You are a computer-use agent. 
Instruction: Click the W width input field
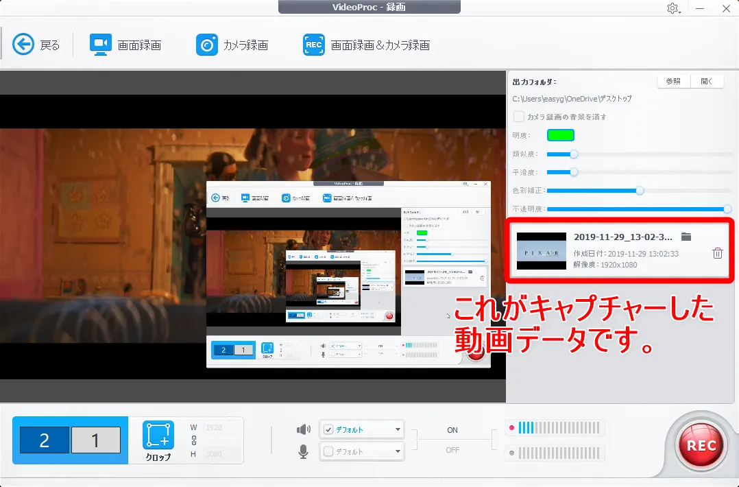click(x=222, y=427)
